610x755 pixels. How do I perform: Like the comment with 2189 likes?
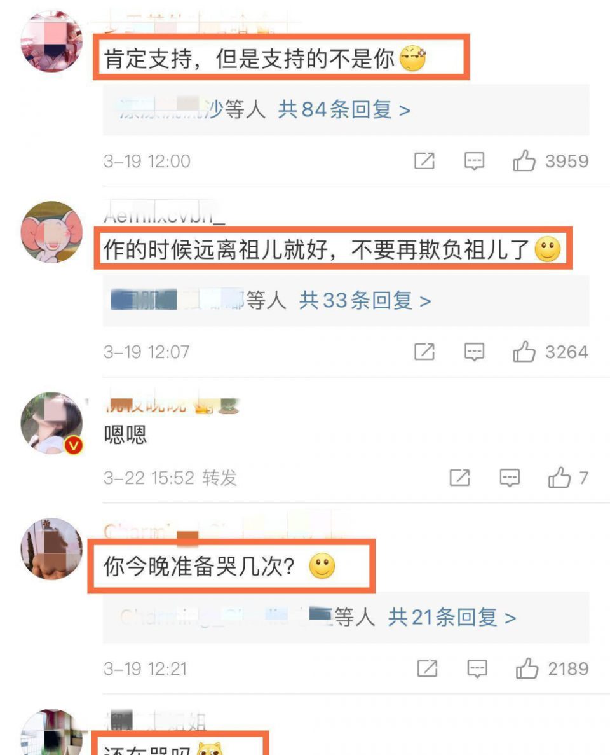[527, 668]
